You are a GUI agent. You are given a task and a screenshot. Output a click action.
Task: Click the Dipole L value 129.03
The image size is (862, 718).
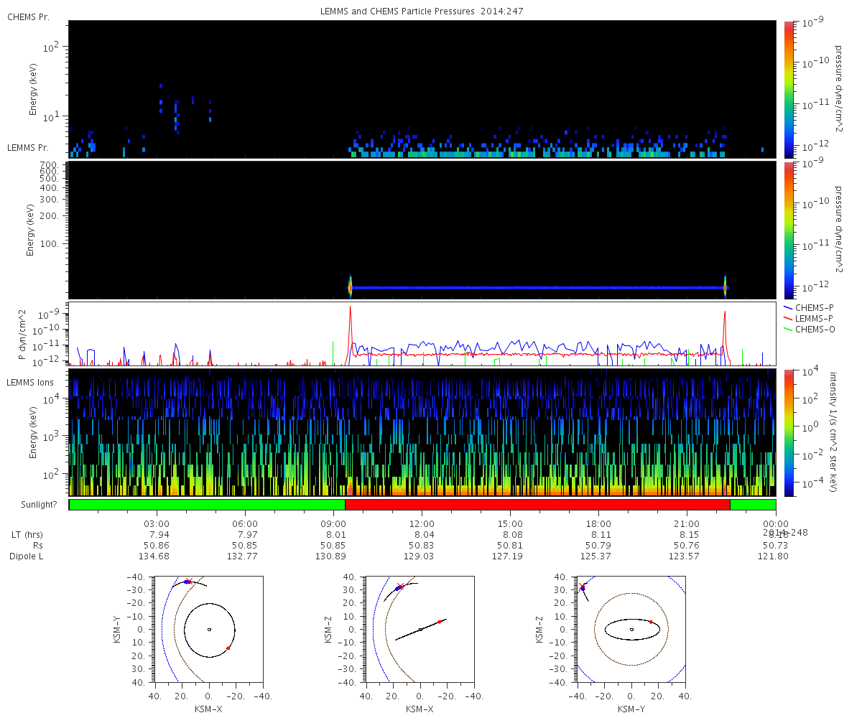point(422,556)
